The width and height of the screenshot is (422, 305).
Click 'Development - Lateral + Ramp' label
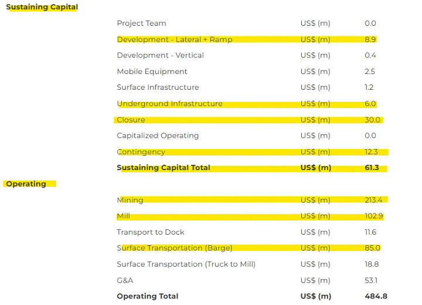tap(175, 39)
